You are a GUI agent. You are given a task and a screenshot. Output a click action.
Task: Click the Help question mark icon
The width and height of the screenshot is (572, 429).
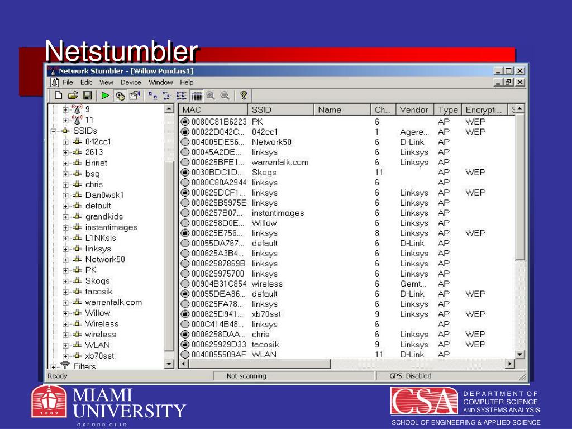244,96
